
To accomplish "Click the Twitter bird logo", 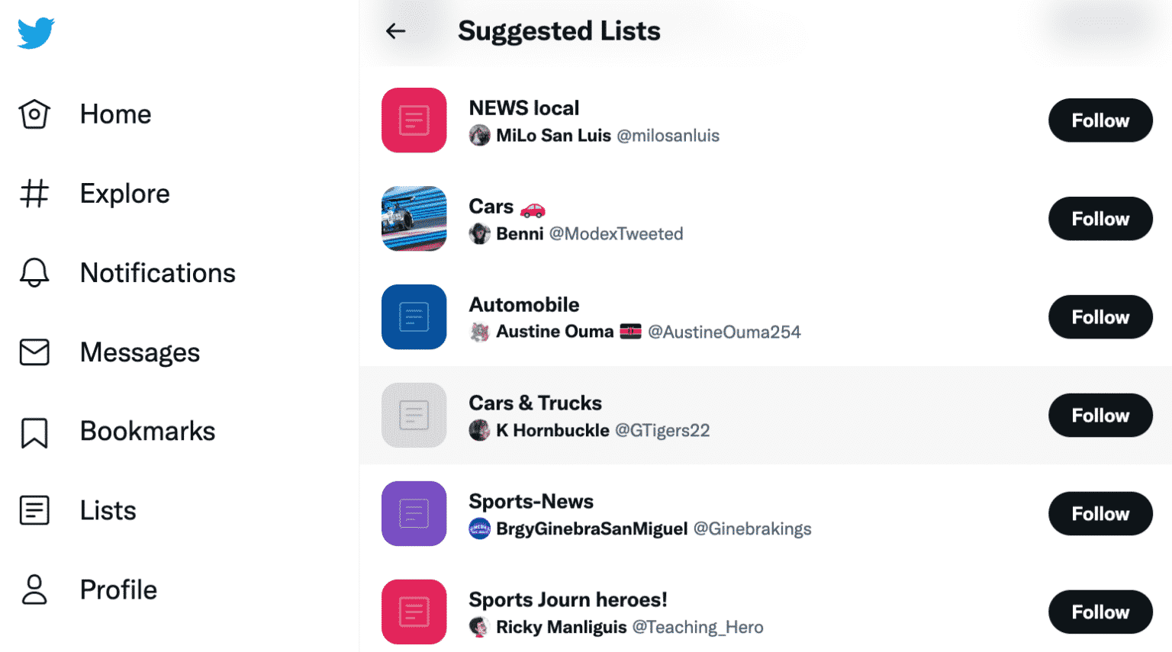I will [34, 33].
